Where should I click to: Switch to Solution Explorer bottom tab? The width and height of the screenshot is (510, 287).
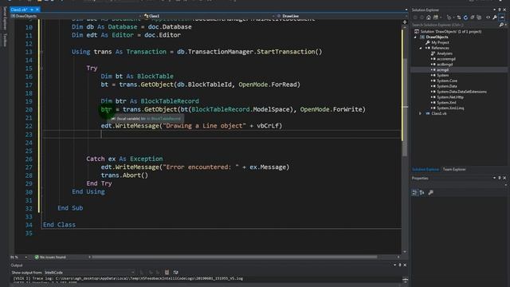click(x=426, y=169)
